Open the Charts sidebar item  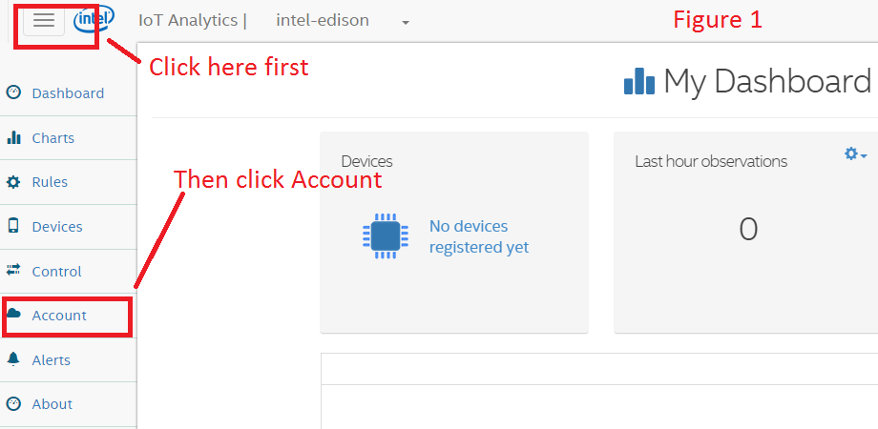point(52,138)
